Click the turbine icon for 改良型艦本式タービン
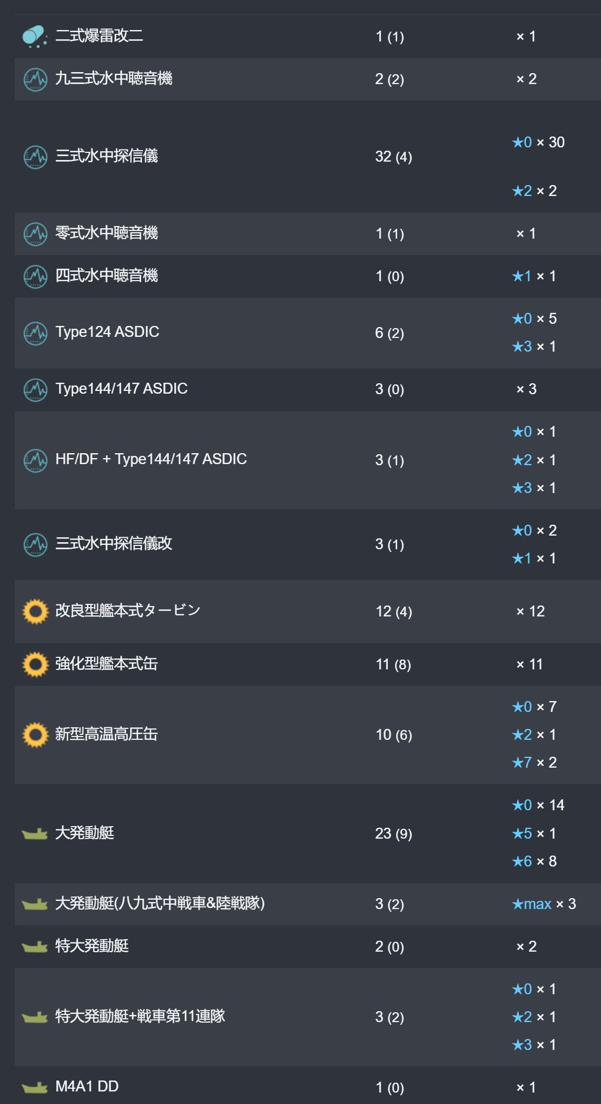The height and width of the screenshot is (1104, 601). click(x=36, y=612)
